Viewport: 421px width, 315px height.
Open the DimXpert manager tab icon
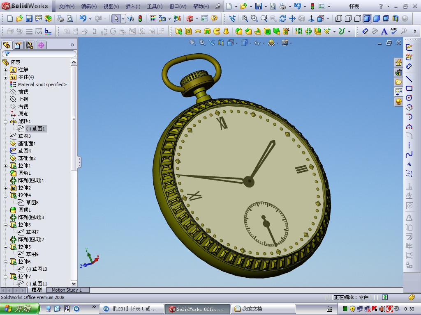click(x=41, y=45)
